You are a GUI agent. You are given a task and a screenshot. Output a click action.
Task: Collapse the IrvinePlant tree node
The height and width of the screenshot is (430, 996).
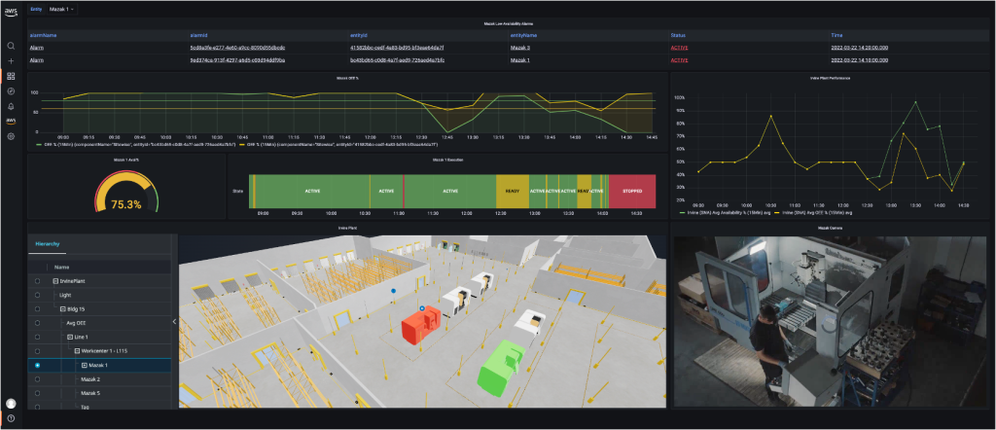pyautogui.click(x=55, y=281)
